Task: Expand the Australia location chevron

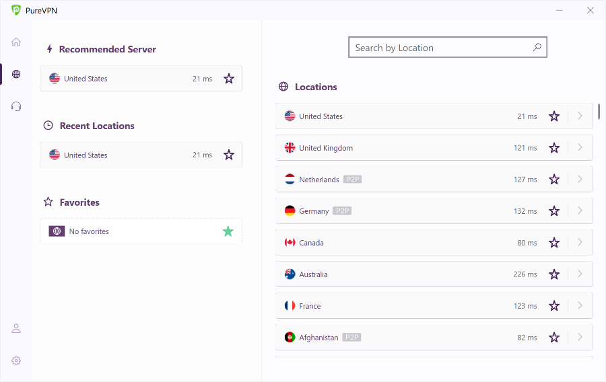Action: tap(580, 274)
